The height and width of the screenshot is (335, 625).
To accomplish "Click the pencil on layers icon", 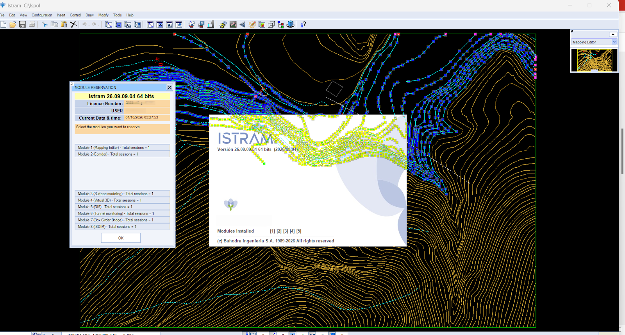I will pos(252,24).
